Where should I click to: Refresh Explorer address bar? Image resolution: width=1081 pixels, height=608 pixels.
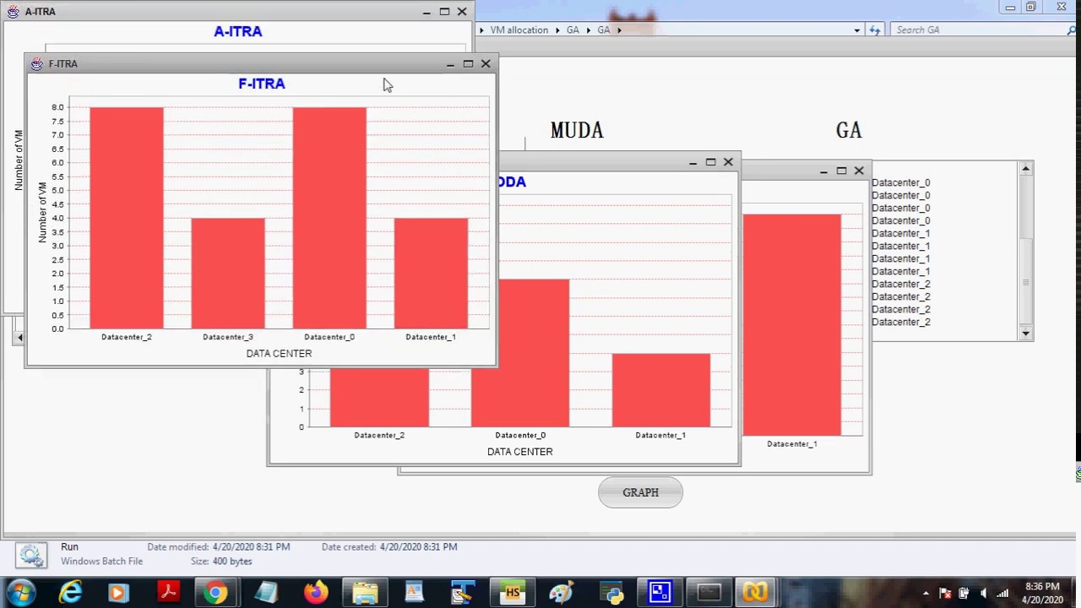pos(874,30)
